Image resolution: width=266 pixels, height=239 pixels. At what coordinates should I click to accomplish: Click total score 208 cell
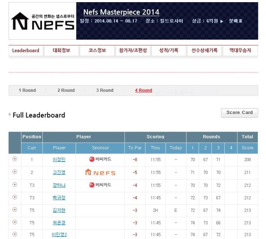pos(248,160)
